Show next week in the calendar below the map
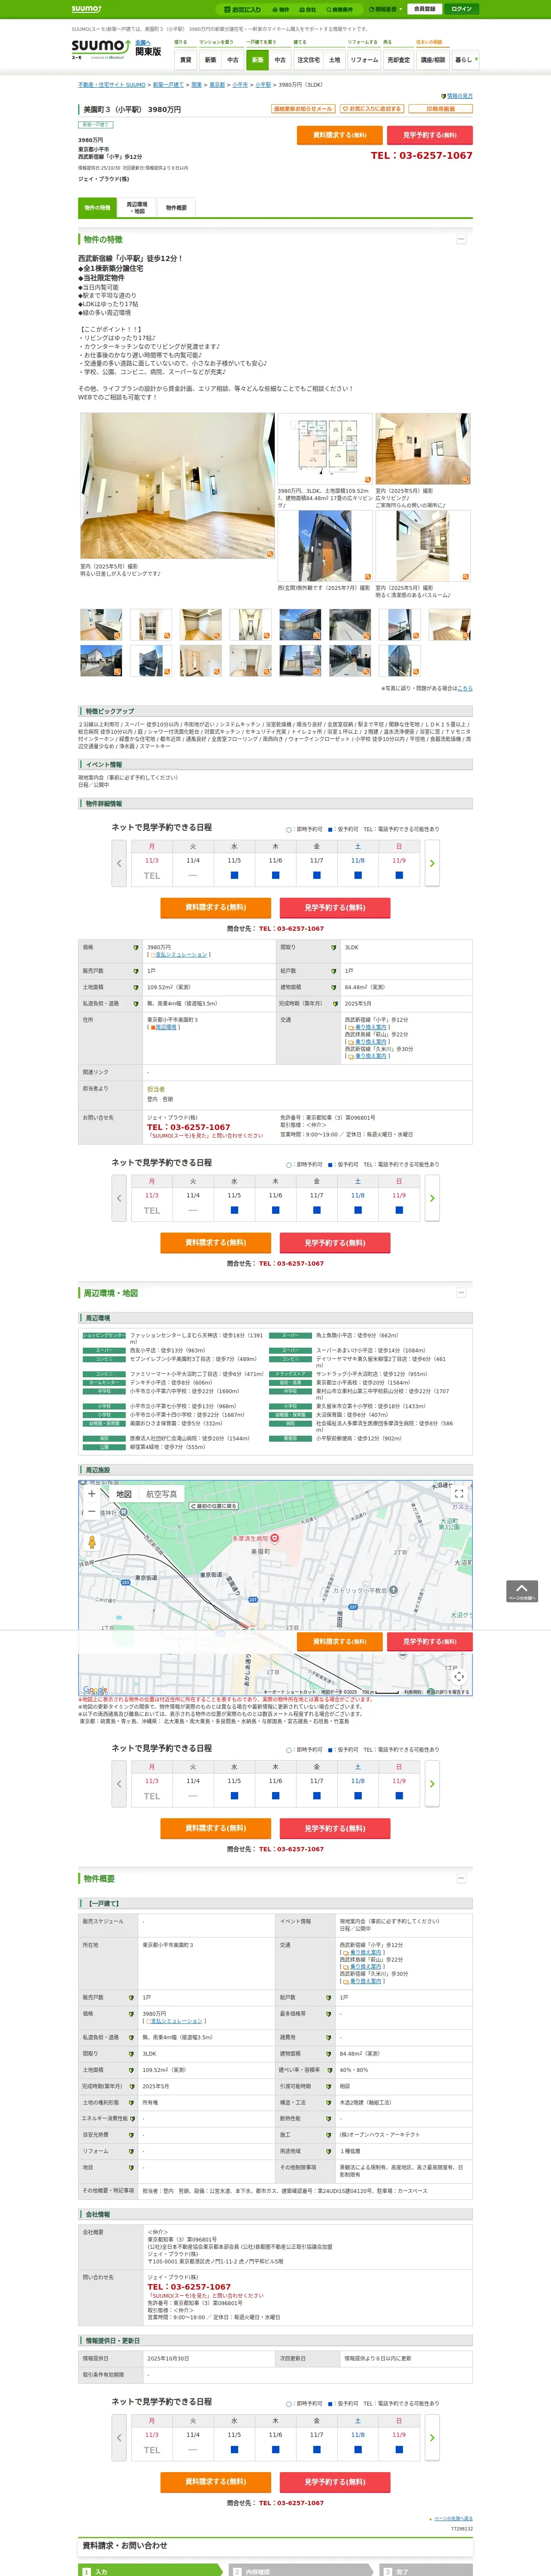 click(432, 1784)
